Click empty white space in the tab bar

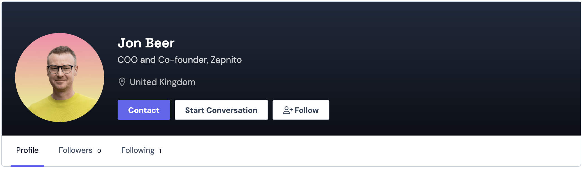[x=362, y=151]
